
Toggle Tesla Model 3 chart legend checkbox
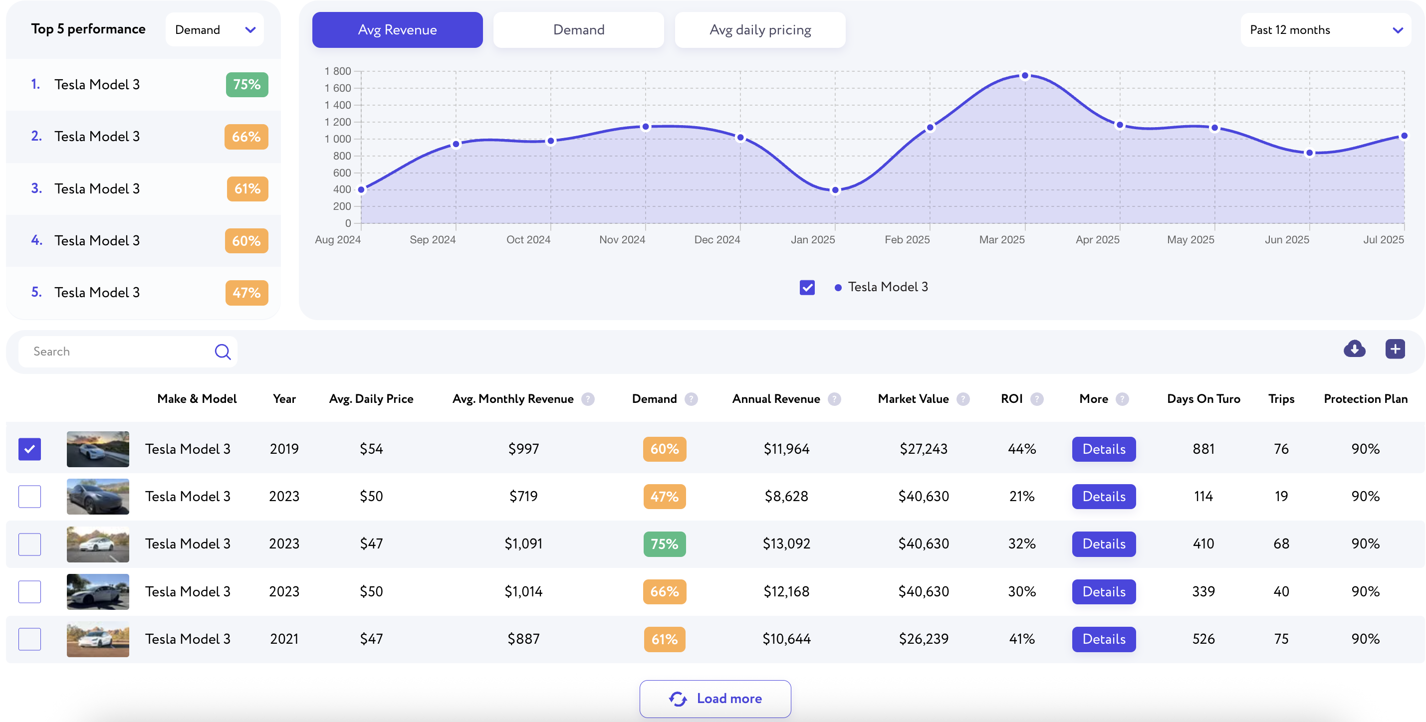(807, 287)
